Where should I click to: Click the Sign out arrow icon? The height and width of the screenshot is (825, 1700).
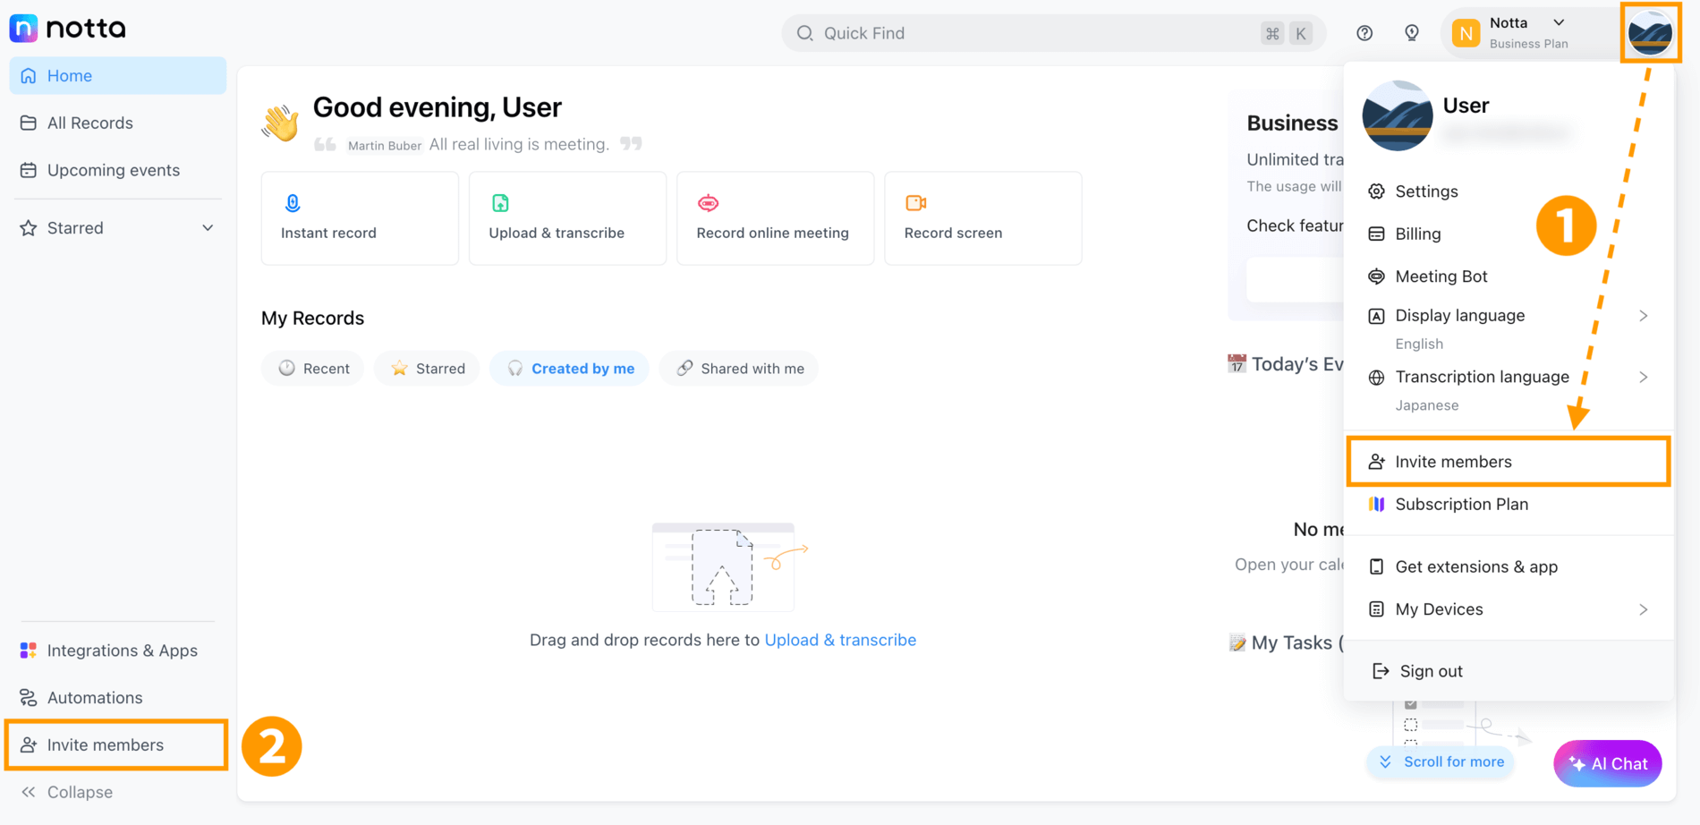pos(1381,671)
